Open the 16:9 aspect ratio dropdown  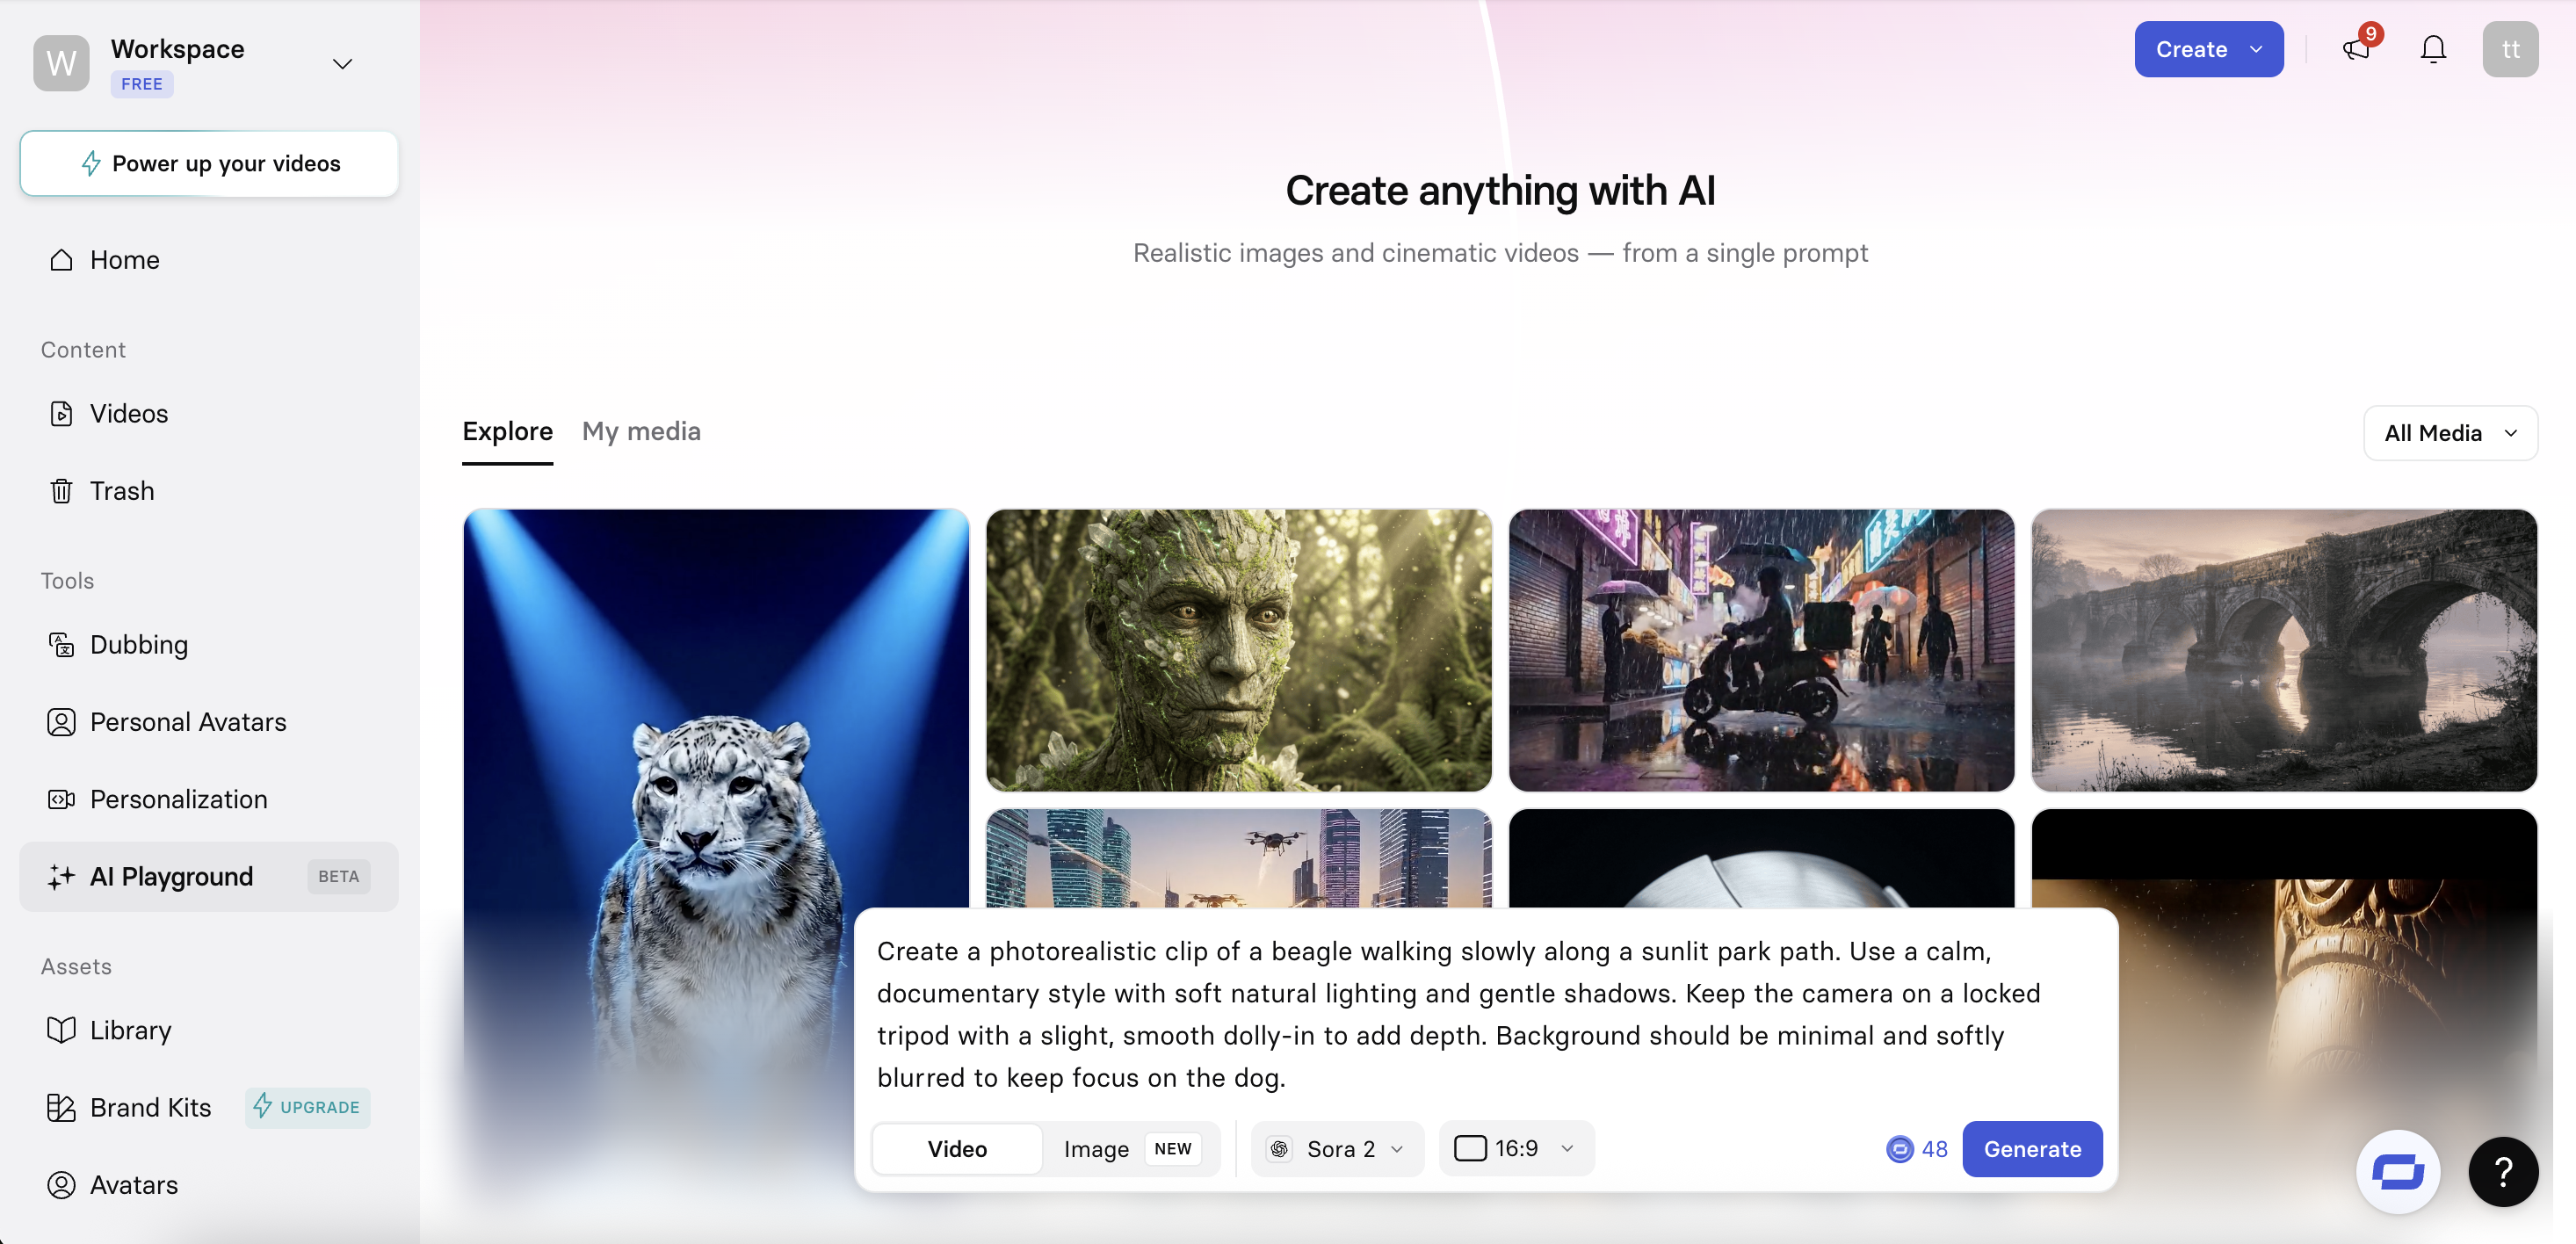[1515, 1149]
